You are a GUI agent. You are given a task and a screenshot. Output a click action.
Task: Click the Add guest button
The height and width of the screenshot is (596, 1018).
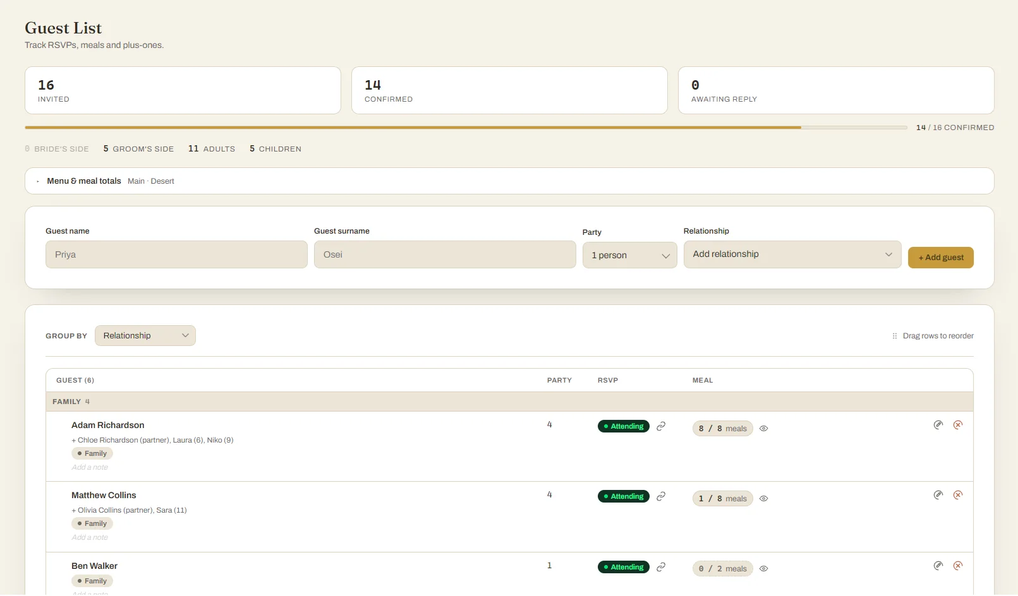pos(941,258)
